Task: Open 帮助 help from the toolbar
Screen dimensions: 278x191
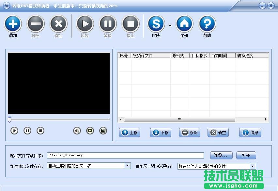Action: [x=207, y=23]
